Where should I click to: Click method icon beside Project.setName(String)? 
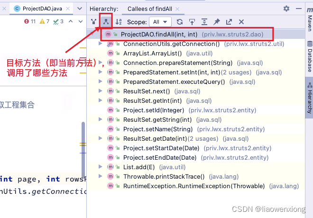coord(110,129)
